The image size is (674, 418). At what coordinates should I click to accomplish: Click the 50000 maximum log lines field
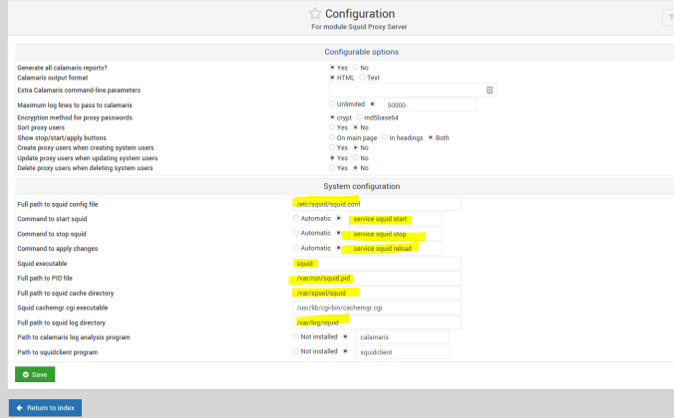[x=430, y=104]
